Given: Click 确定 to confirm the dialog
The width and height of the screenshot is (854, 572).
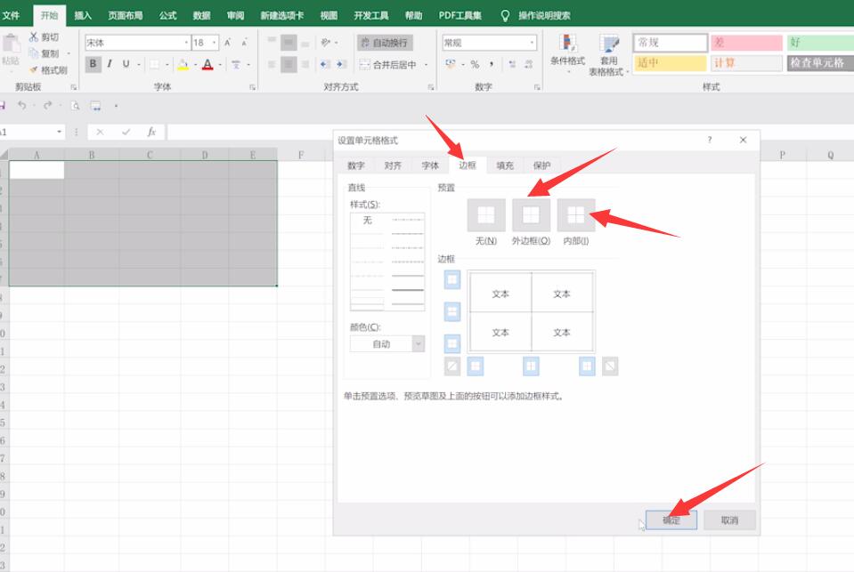Looking at the screenshot, I should [671, 520].
